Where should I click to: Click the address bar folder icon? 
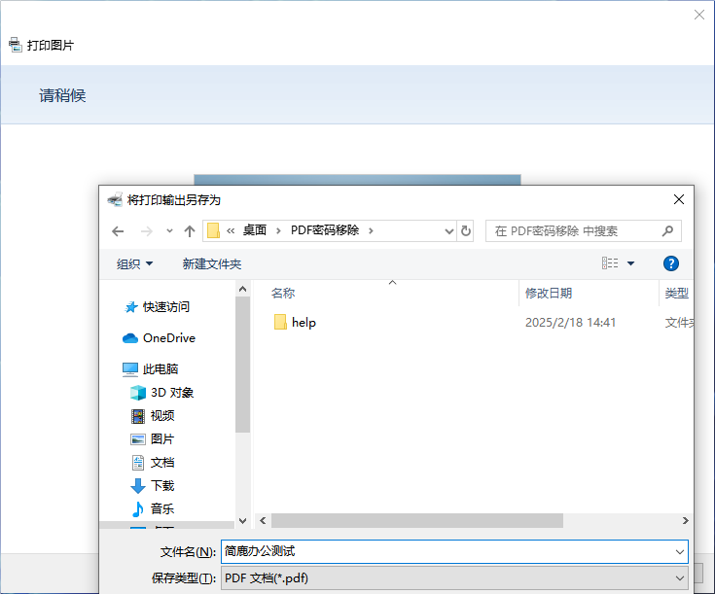(x=213, y=230)
